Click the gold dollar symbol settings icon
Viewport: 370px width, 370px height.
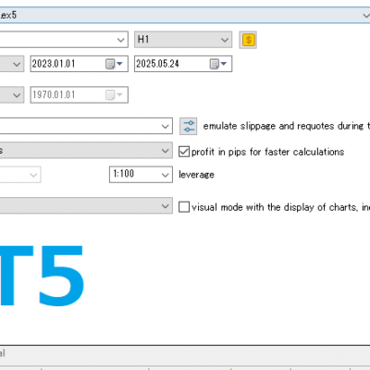tap(248, 40)
